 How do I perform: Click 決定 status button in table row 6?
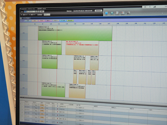pyautogui.click(x=42, y=121)
